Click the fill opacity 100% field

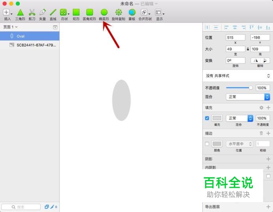click(x=263, y=118)
